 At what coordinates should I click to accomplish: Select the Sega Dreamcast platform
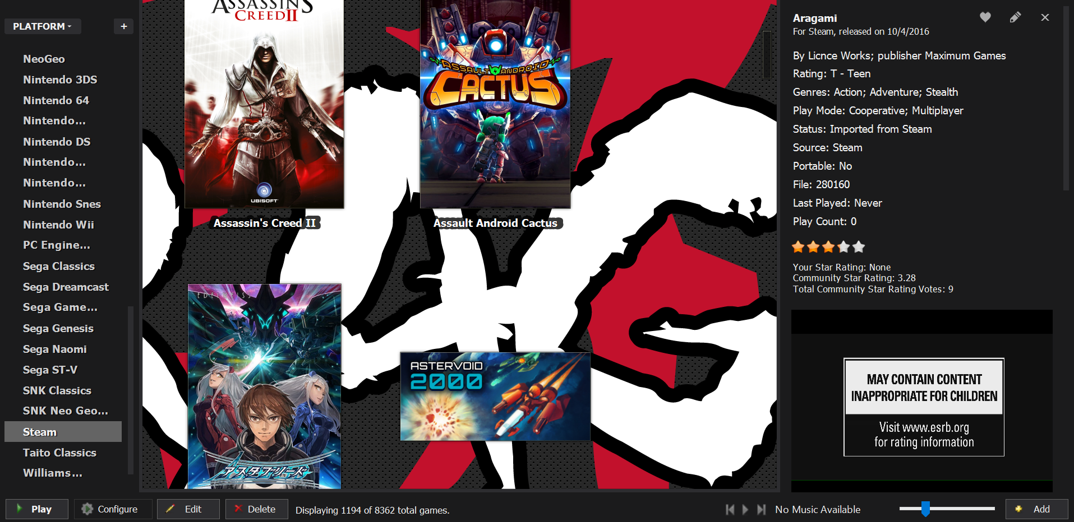[x=66, y=287]
